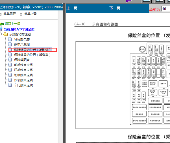
Task: Click the current-section icon beside 当前:第8A节车身线路
Action: pyautogui.click(x=1, y=29)
